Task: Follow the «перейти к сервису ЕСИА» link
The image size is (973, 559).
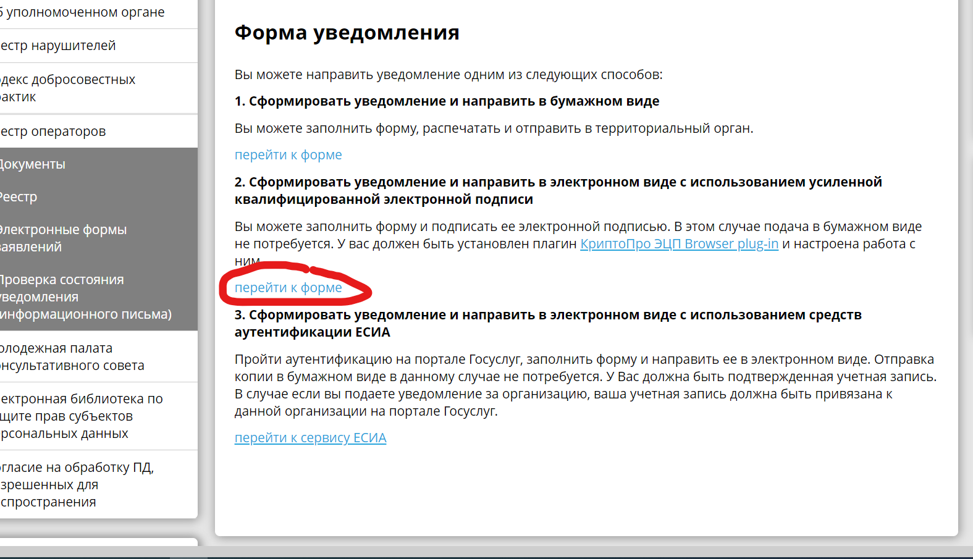Action: (x=310, y=438)
